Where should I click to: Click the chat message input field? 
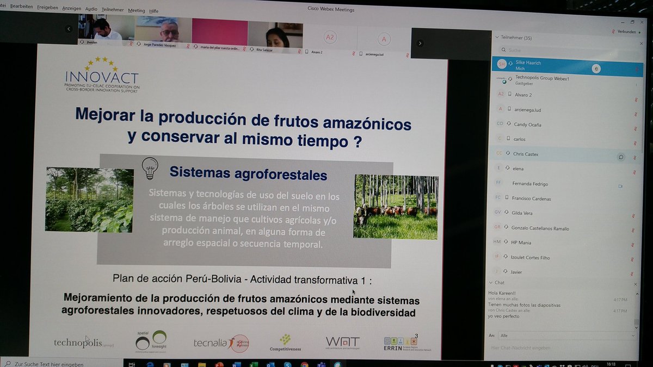pyautogui.click(x=560, y=348)
